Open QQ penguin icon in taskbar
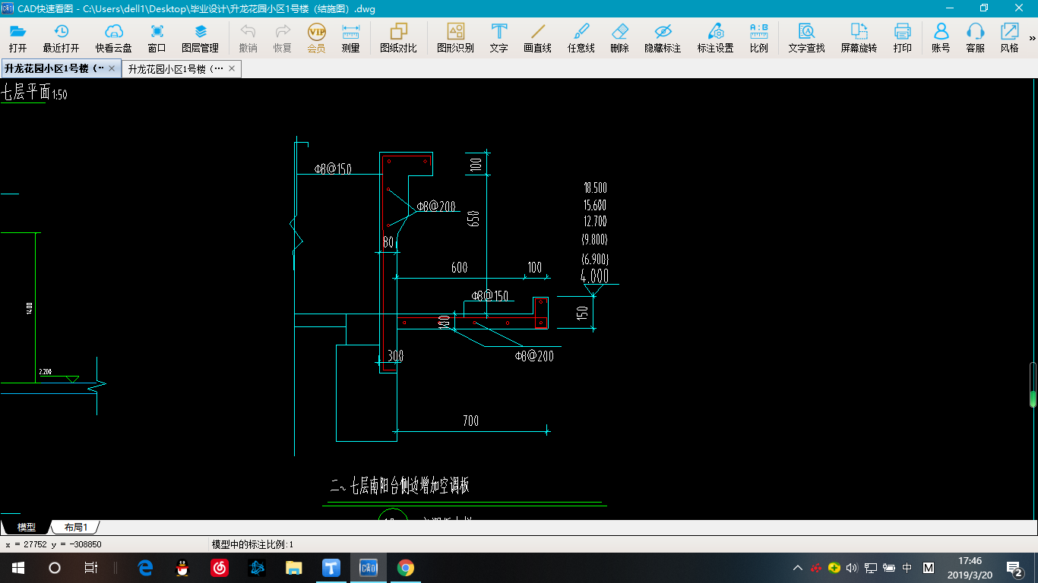This screenshot has width=1038, height=583. 182,568
